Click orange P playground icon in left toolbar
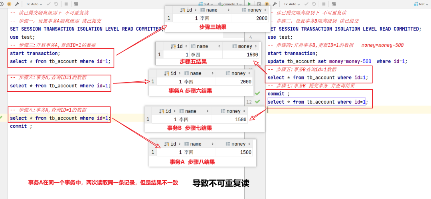The width and height of the screenshot is (431, 199). point(9,4)
